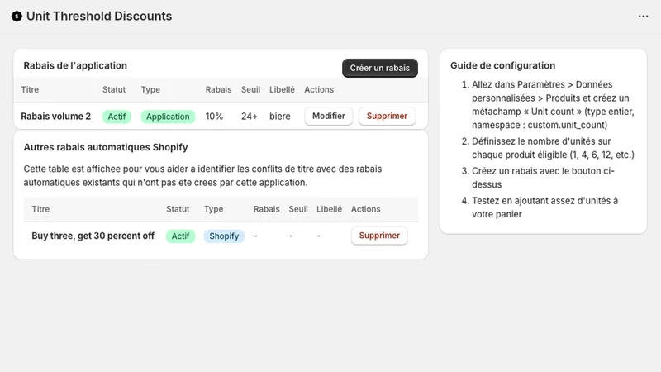Click guide step 4 Testez en ajoutant
The image size is (661, 372).
(544, 207)
